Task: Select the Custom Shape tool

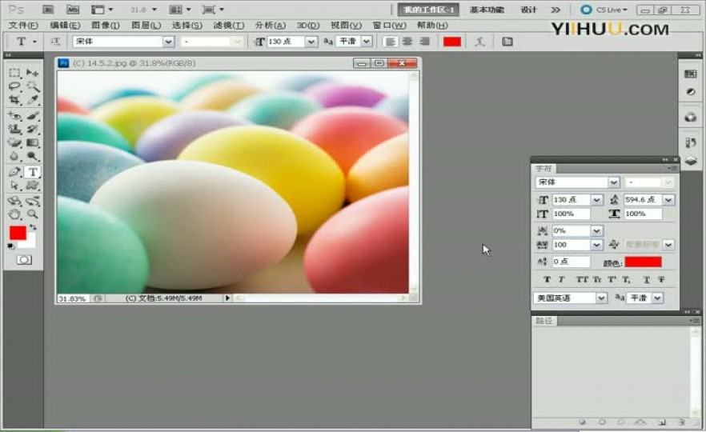Action: (32, 185)
